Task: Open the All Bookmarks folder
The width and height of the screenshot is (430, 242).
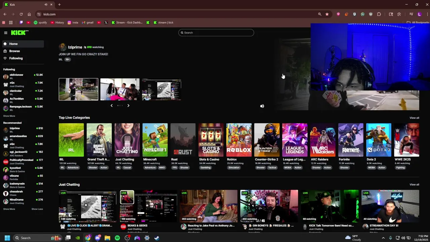Action: (418, 23)
